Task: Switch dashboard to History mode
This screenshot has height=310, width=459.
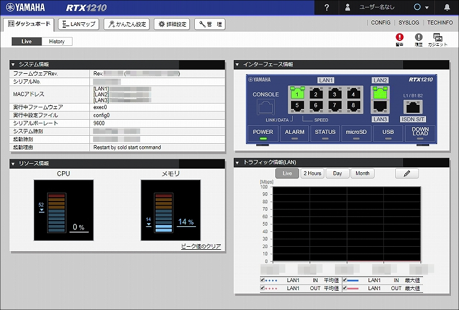Action: pyautogui.click(x=57, y=42)
